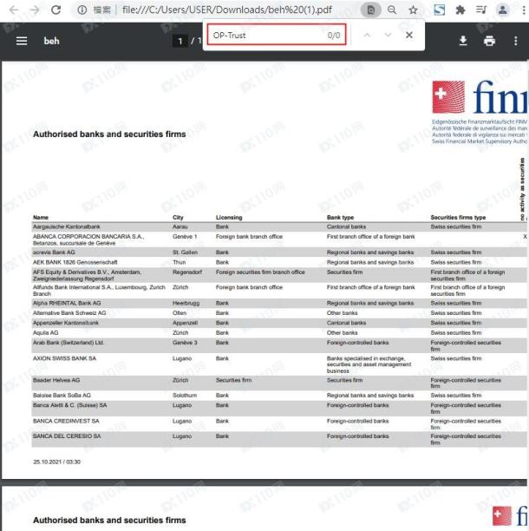Click 'Banks specialised in exchange' bank type cell

(369, 364)
